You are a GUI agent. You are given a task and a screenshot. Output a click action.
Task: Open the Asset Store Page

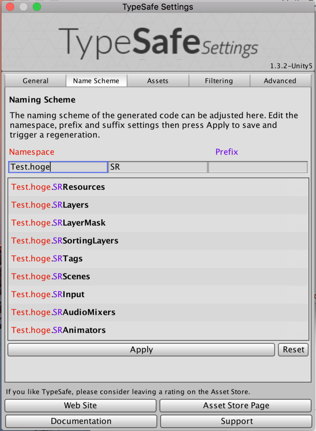tap(236, 405)
